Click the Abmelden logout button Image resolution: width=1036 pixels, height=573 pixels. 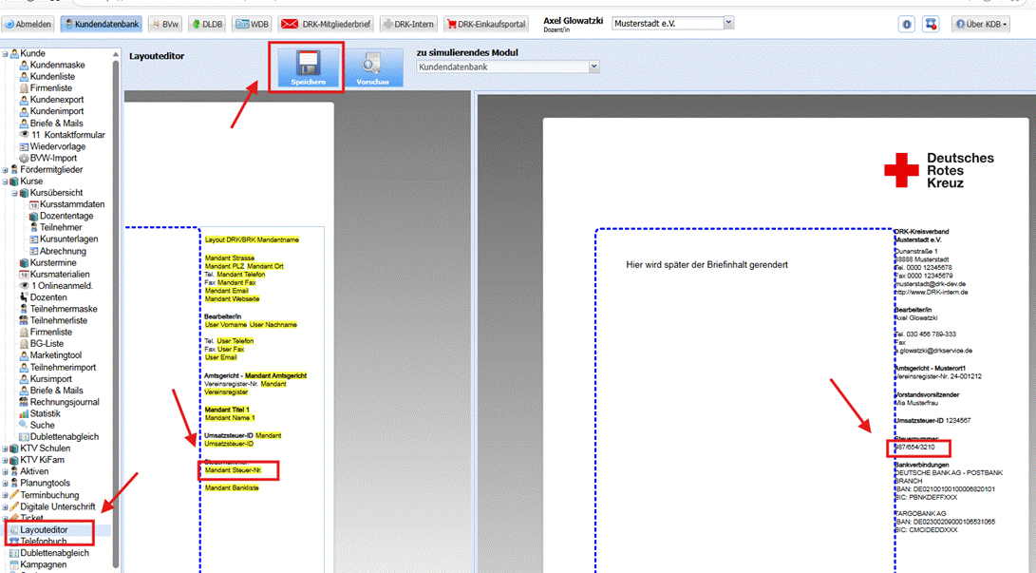[28, 24]
